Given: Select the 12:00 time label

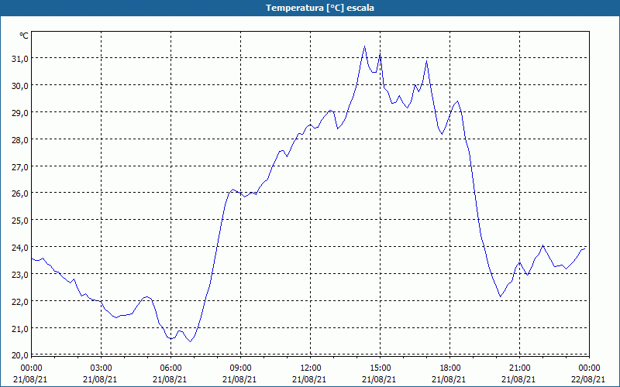Looking at the screenshot, I should [x=311, y=368].
